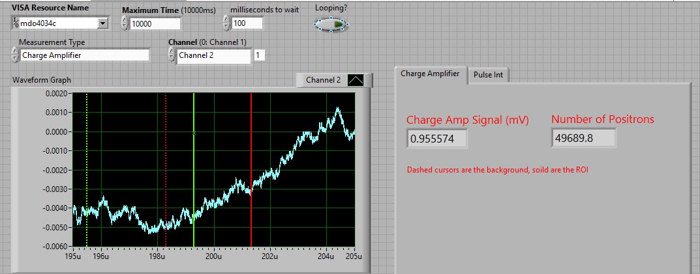Open the Channel 2 selection field

coord(213,55)
